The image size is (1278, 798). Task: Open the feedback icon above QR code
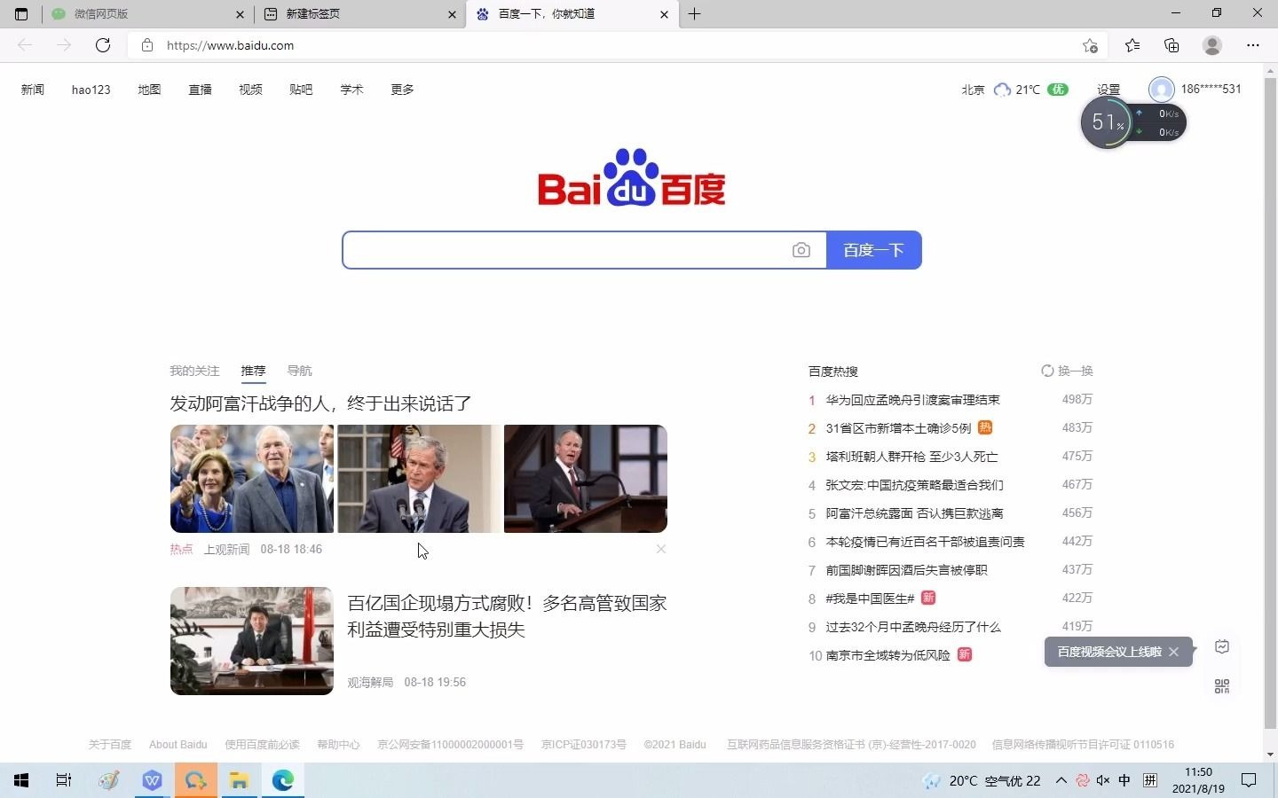pos(1222,646)
